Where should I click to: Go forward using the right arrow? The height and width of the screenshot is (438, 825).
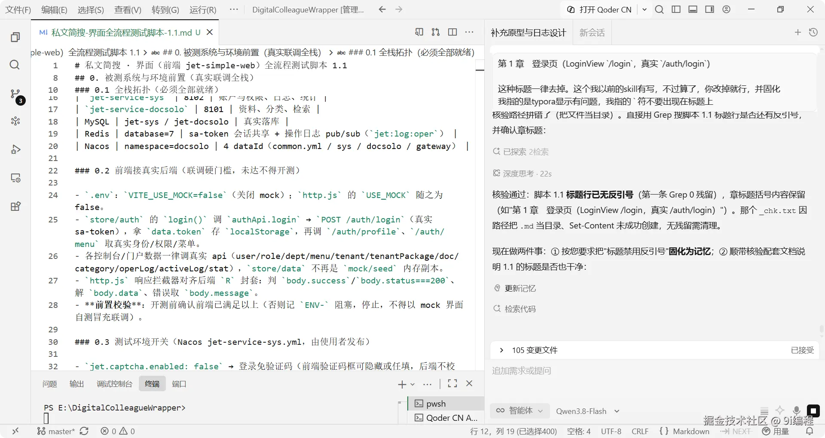[x=399, y=9]
